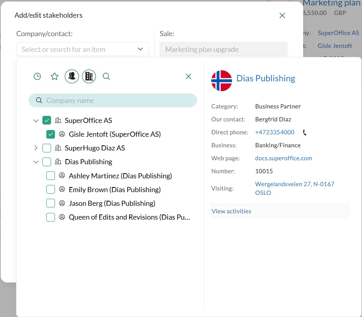Select Queen of Edits and Revisions entry

pyautogui.click(x=129, y=217)
